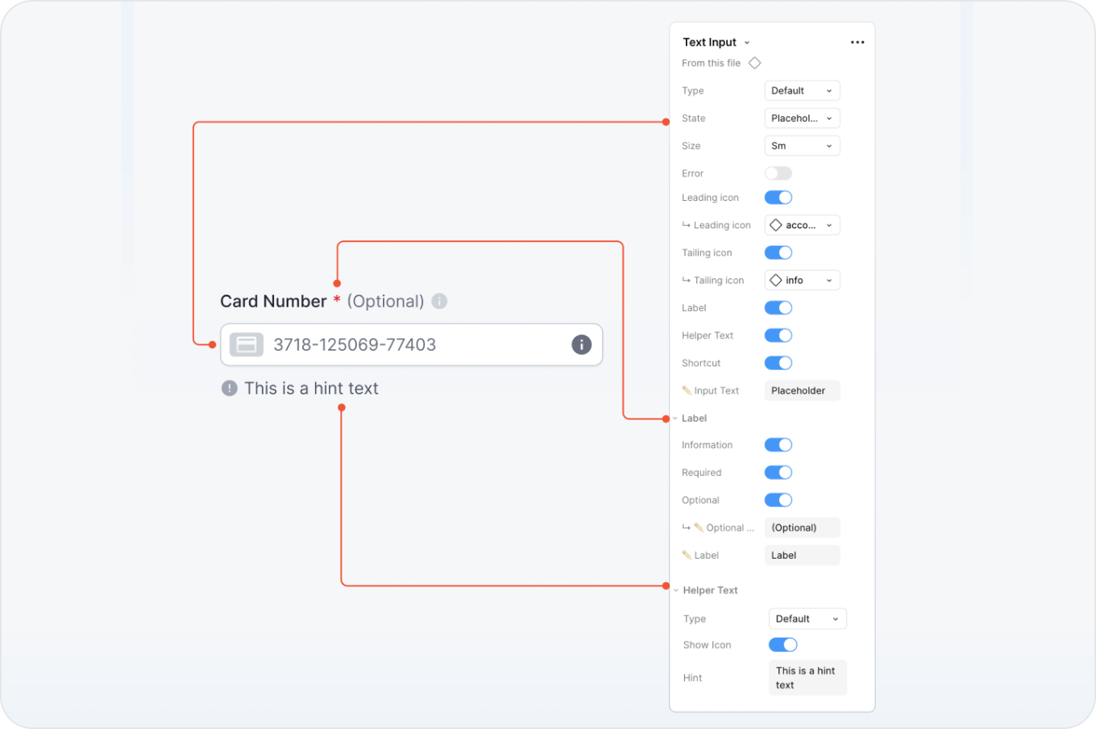The height and width of the screenshot is (729, 1096).
Task: Open the three-dot more options menu
Action: pyautogui.click(x=857, y=42)
